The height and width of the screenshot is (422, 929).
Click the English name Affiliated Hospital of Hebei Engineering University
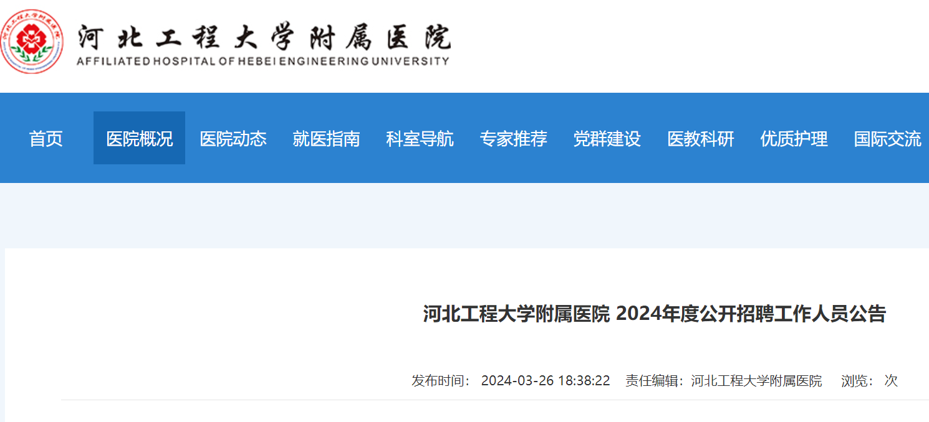pos(262,61)
